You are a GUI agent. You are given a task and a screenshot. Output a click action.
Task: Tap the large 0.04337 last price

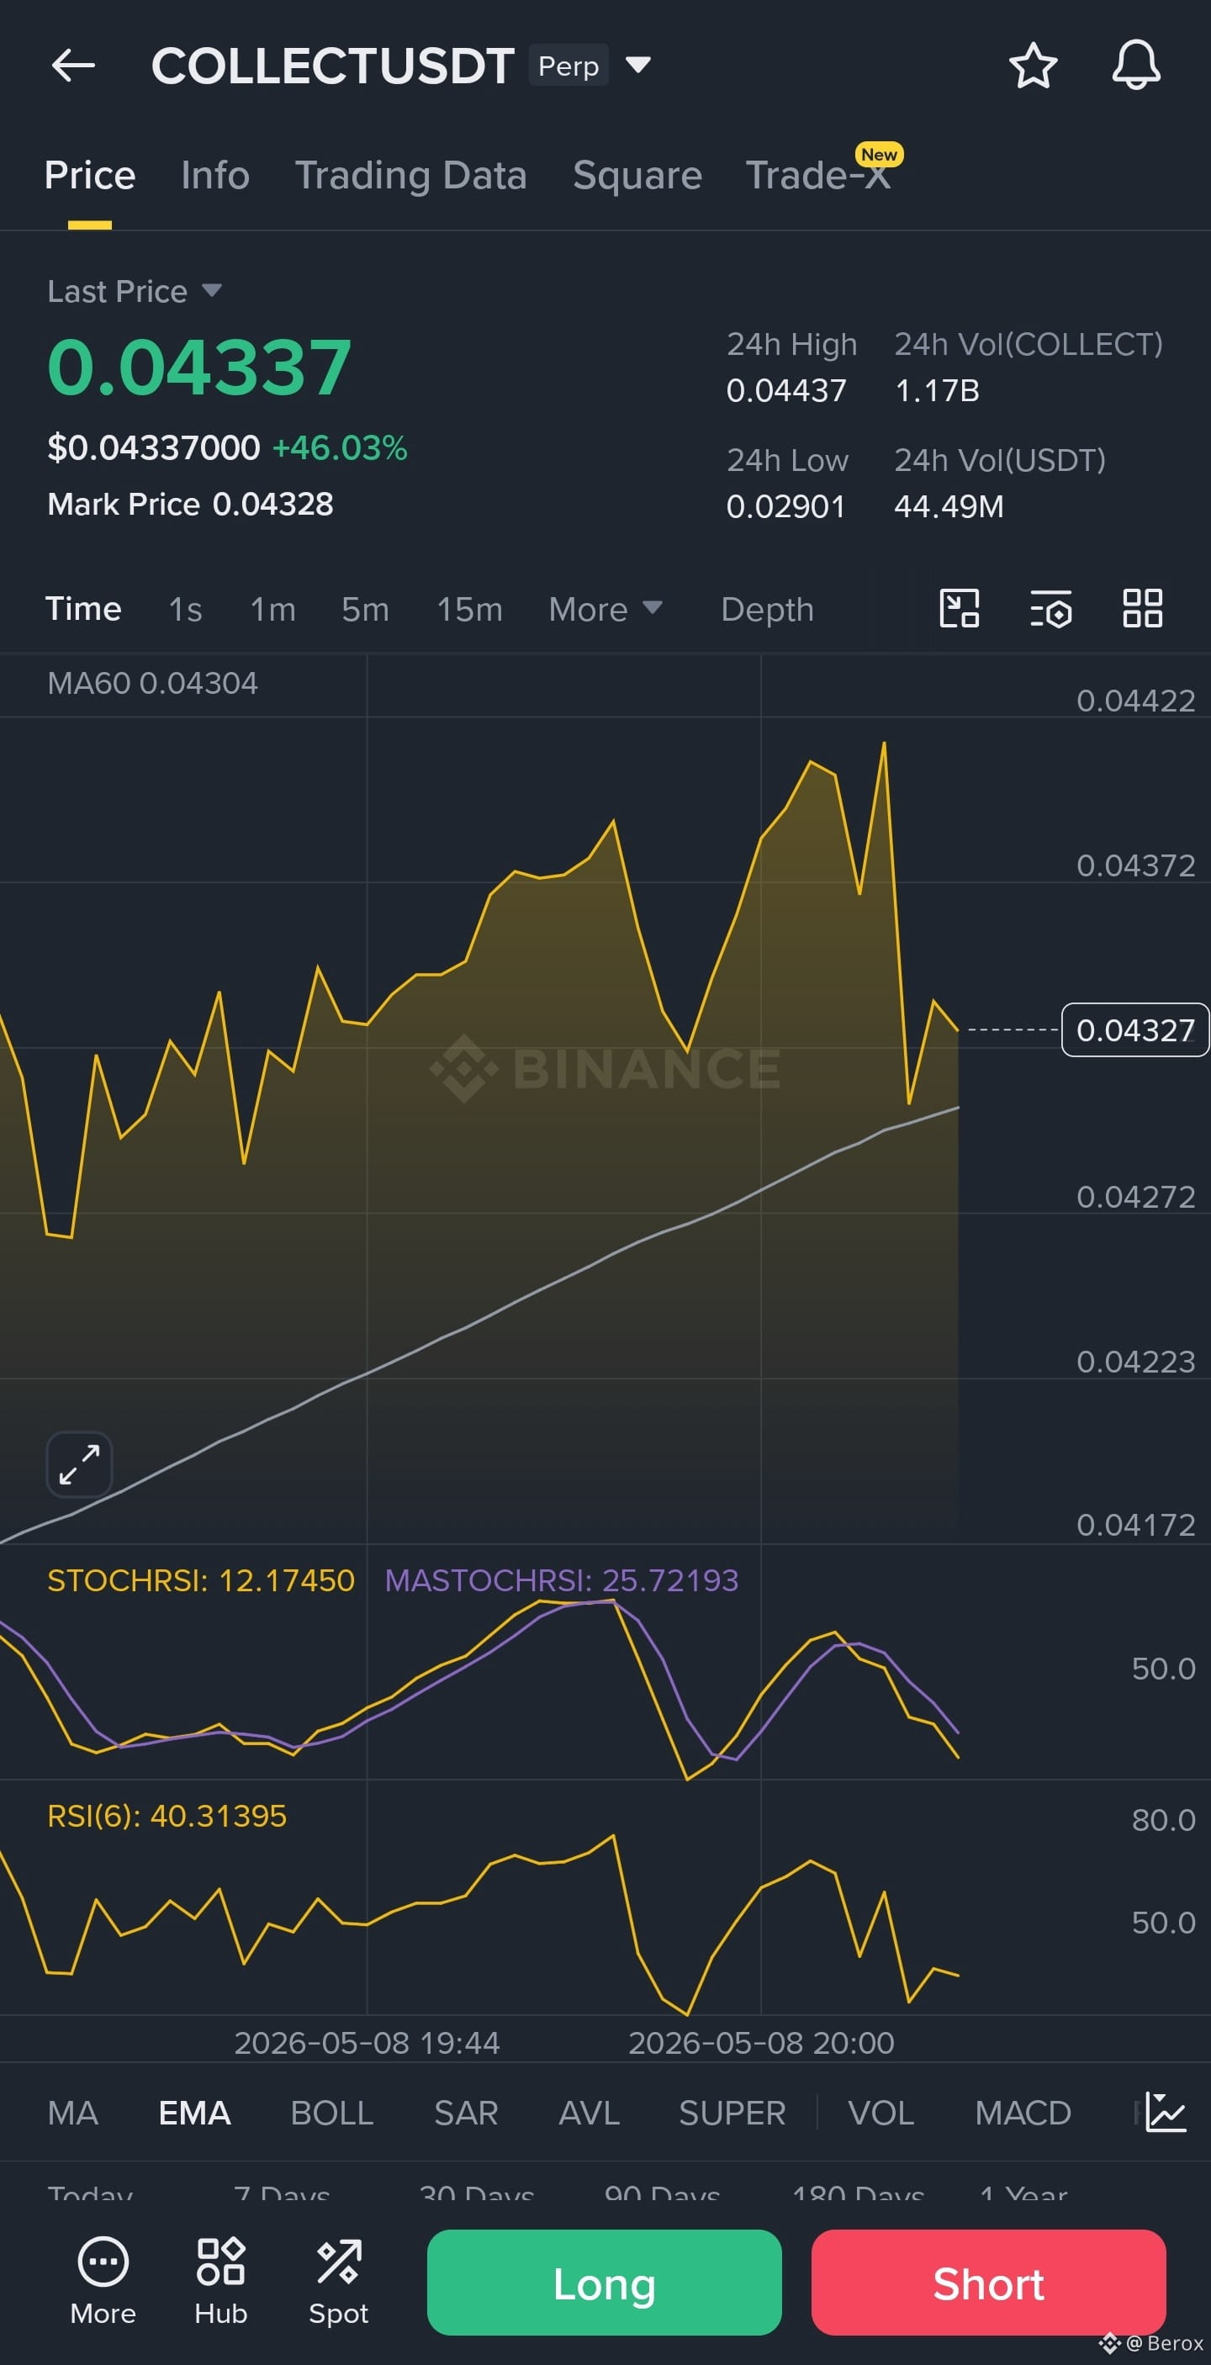point(199,368)
